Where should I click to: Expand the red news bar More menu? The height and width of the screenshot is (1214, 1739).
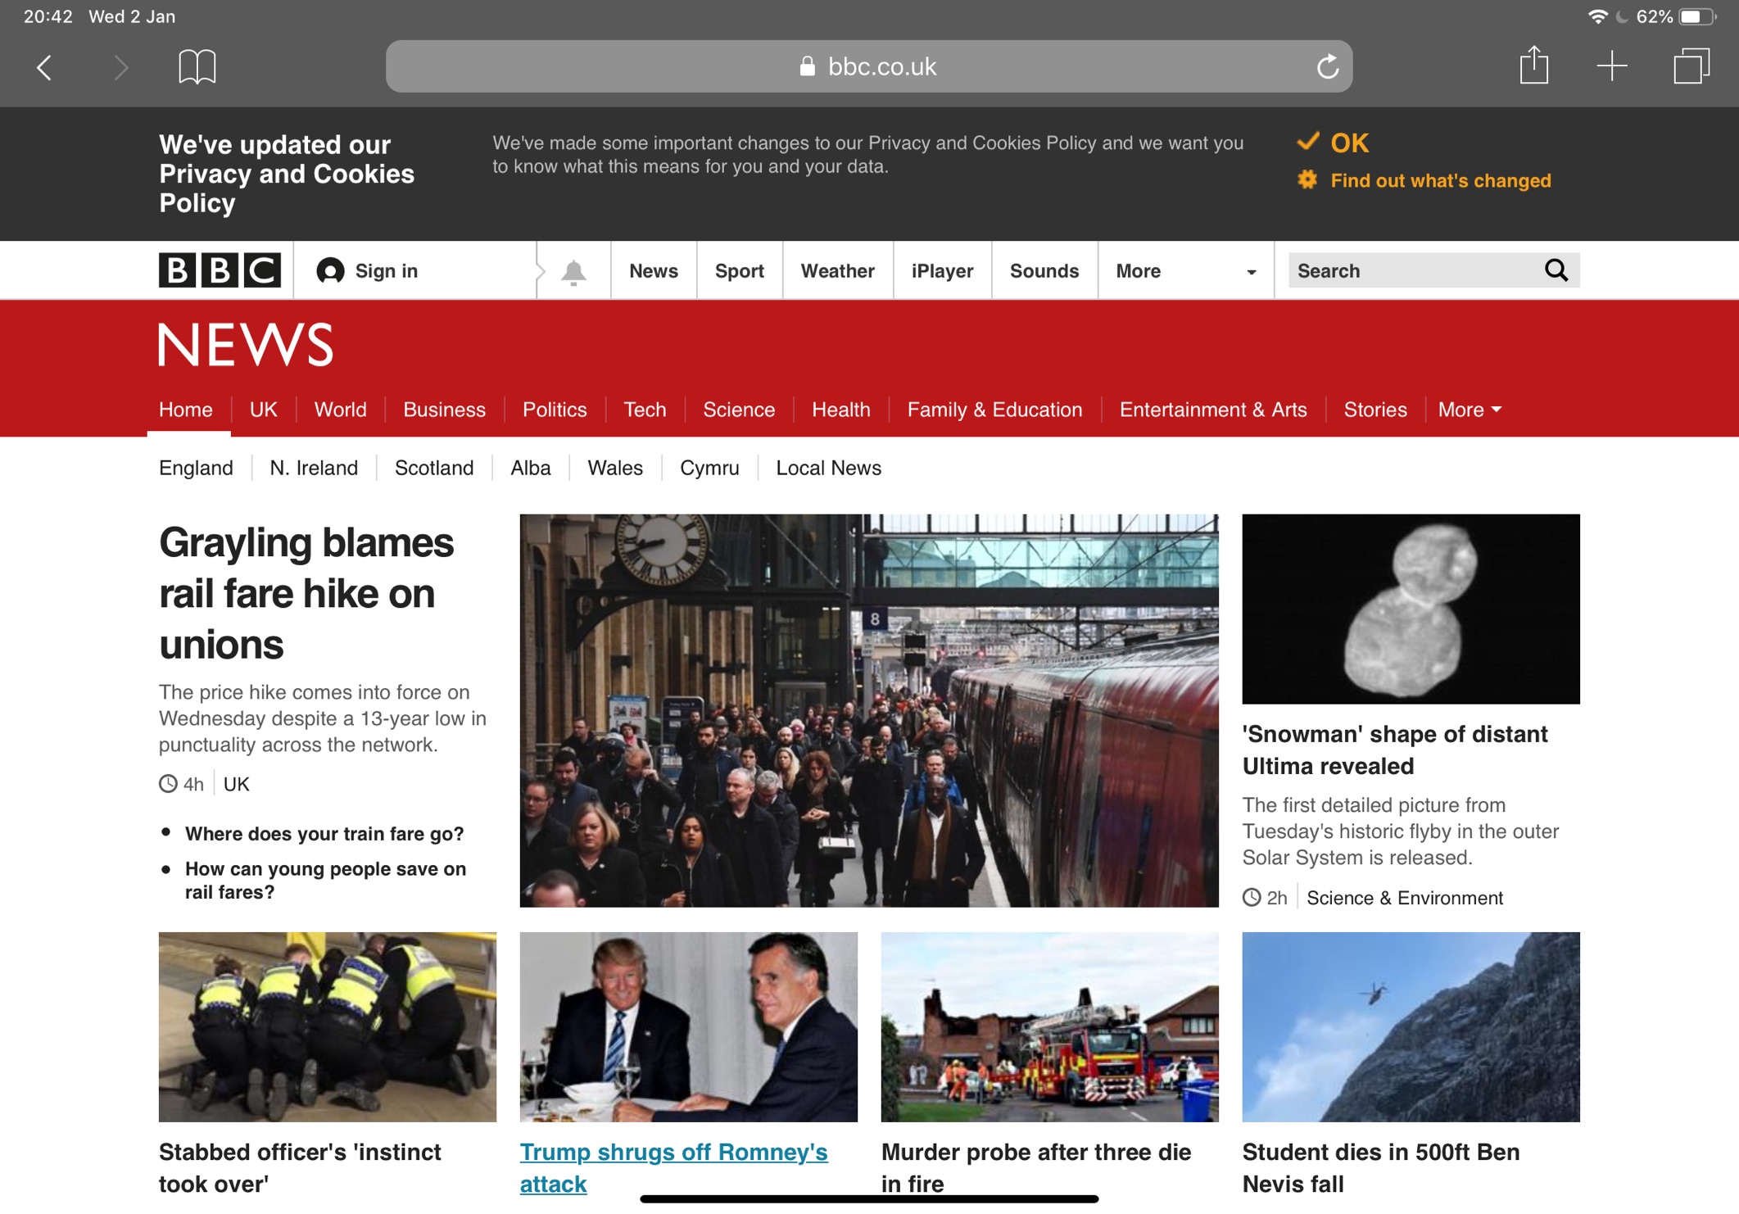1470,410
